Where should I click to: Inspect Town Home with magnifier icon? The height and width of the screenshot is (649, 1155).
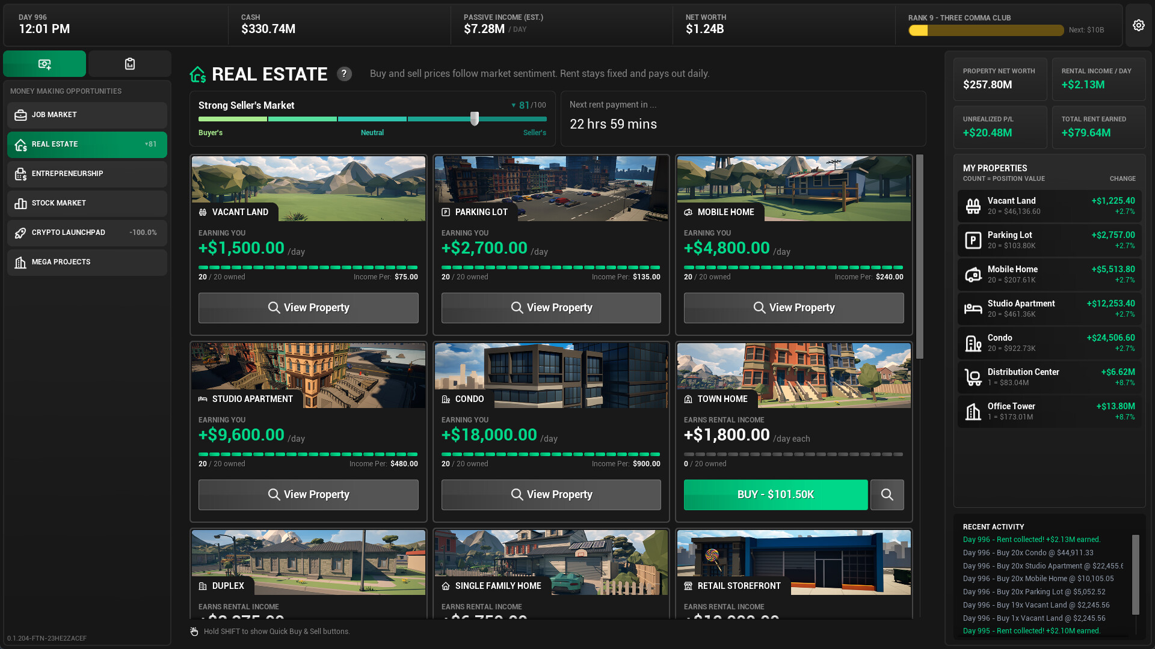(887, 495)
